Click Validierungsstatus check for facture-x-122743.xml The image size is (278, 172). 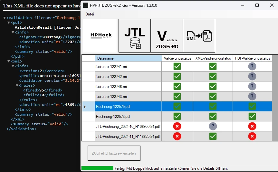point(177,96)
